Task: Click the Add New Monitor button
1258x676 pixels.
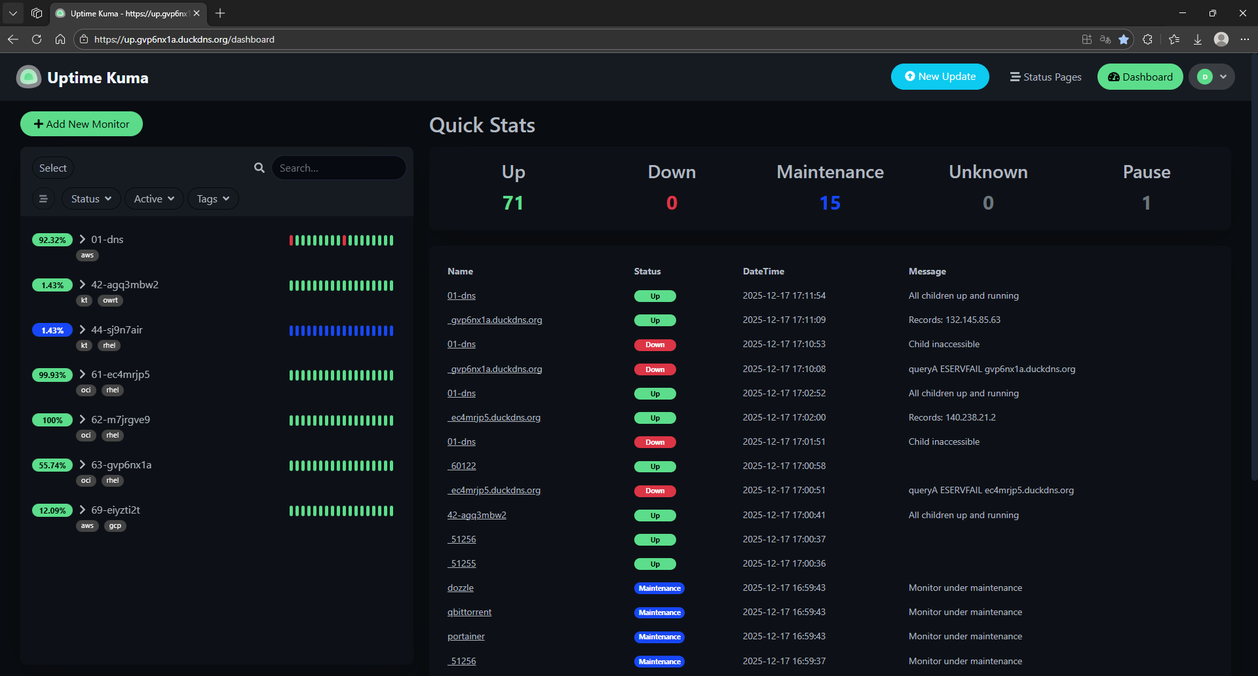Action: (x=81, y=124)
